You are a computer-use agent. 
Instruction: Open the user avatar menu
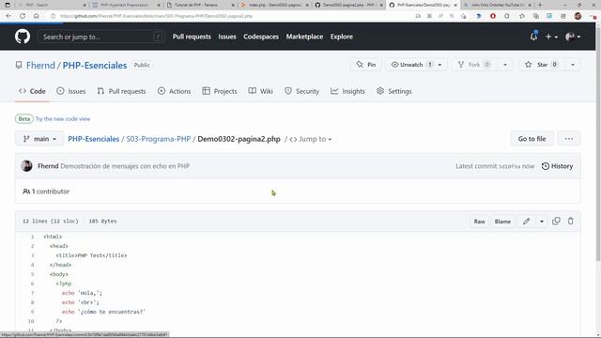point(573,37)
